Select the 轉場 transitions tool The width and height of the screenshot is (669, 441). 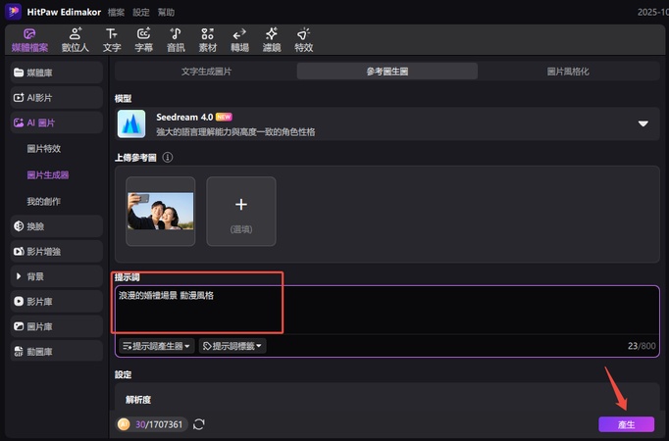tap(239, 39)
